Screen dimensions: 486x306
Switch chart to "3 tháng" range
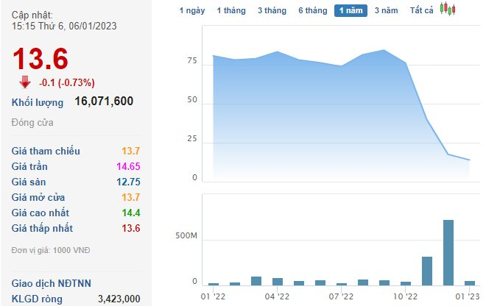272,10
